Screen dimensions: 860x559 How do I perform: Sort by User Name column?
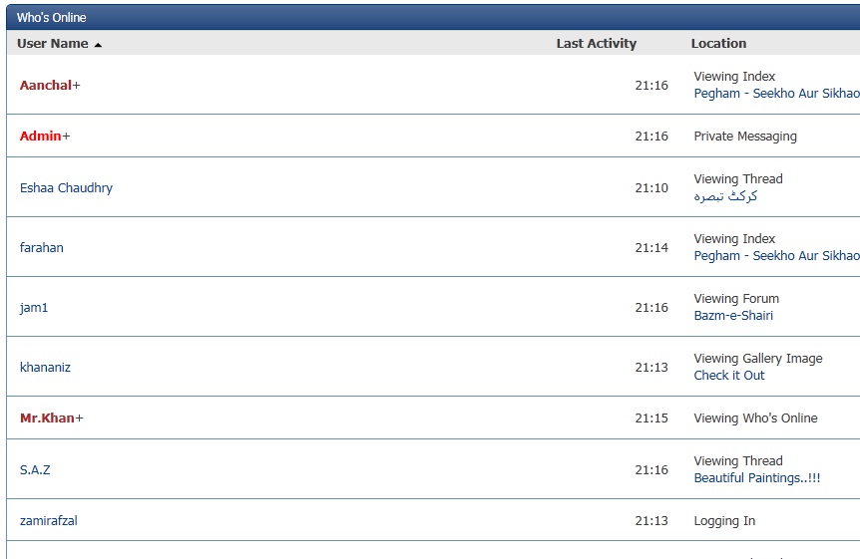[x=53, y=44]
